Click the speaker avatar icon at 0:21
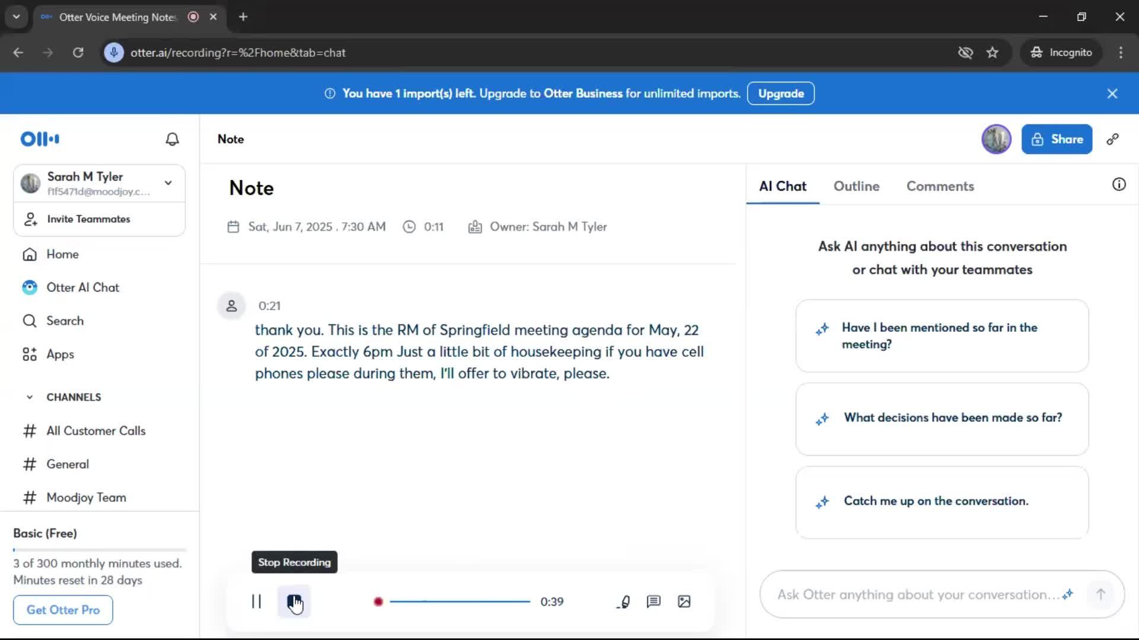Image resolution: width=1139 pixels, height=640 pixels. click(x=231, y=306)
